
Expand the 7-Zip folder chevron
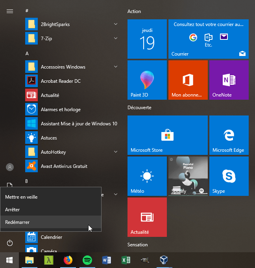[116, 38]
